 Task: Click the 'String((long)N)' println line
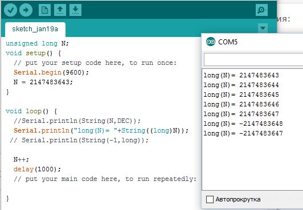[101, 131]
